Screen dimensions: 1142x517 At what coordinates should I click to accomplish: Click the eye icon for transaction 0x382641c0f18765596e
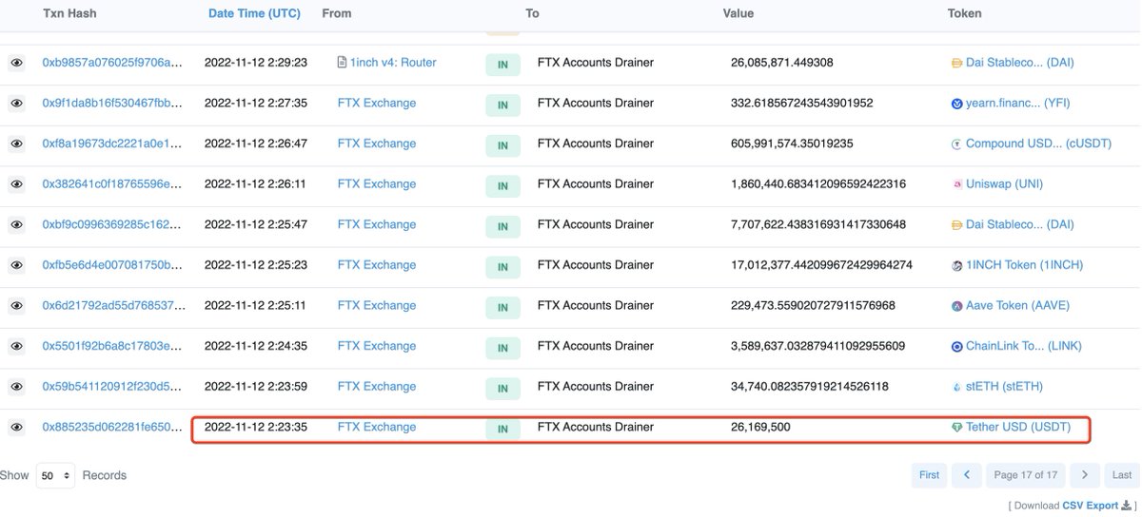(x=16, y=184)
